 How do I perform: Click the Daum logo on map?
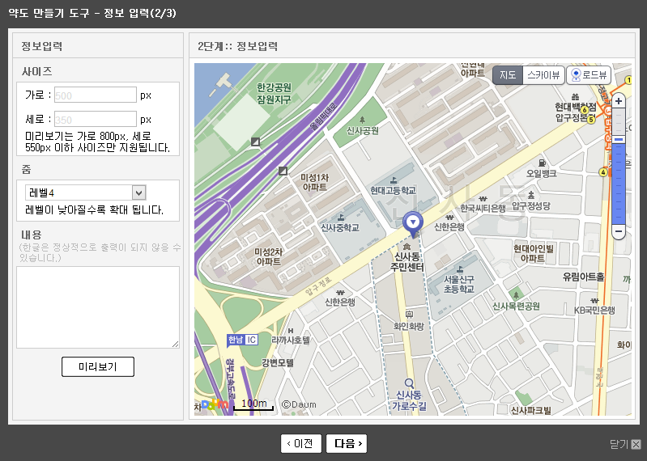215,404
